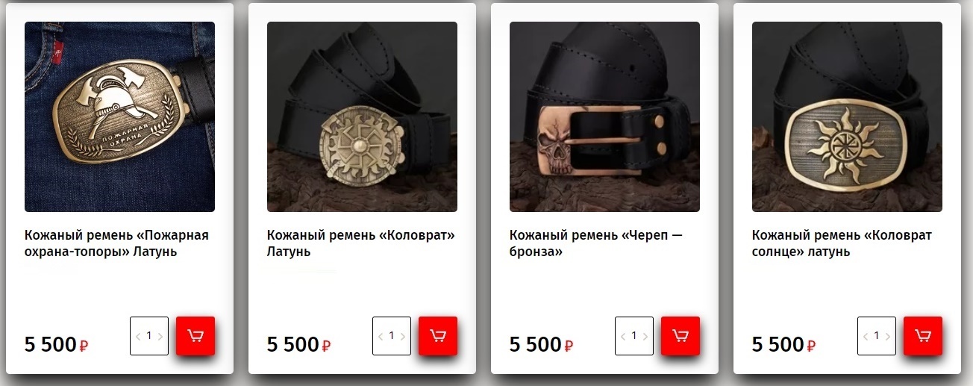Open the firefighter helmet buckle belt photo
This screenshot has width=973, height=386.
tap(119, 116)
